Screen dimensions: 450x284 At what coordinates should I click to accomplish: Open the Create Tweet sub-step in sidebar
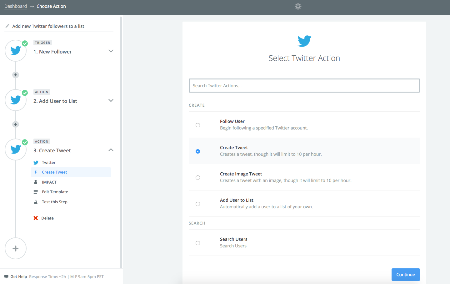click(71, 172)
